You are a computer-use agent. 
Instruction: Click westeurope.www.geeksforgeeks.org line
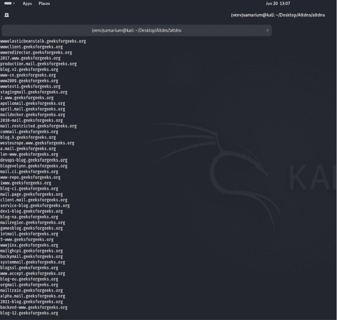click(x=37, y=143)
